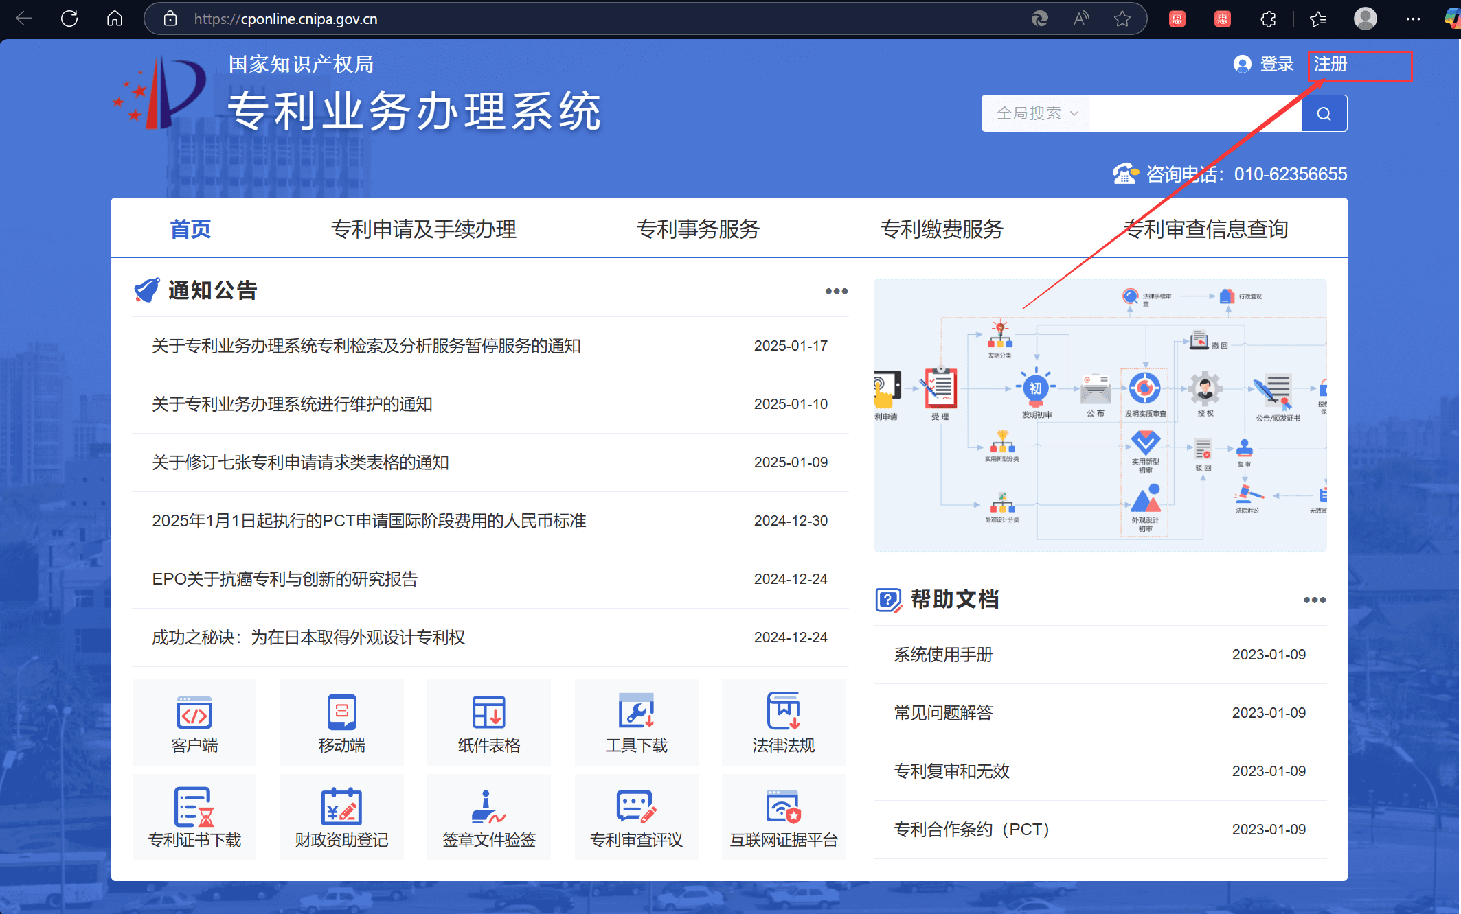Open the 系统使用手册 help document
1461x914 pixels.
(943, 655)
